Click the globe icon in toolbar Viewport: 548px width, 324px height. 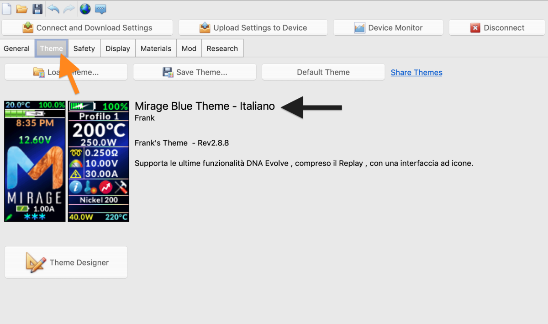click(x=85, y=9)
